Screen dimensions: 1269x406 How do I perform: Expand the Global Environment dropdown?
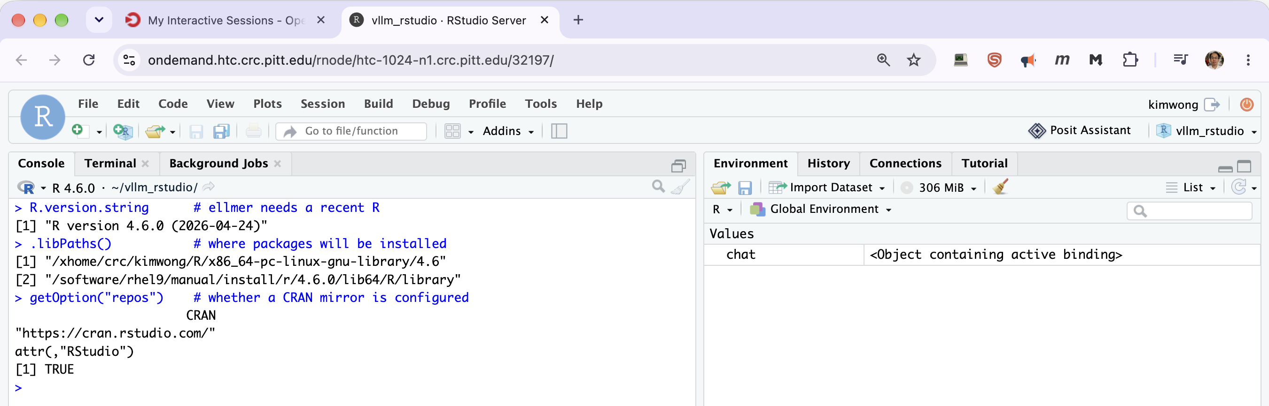821,210
